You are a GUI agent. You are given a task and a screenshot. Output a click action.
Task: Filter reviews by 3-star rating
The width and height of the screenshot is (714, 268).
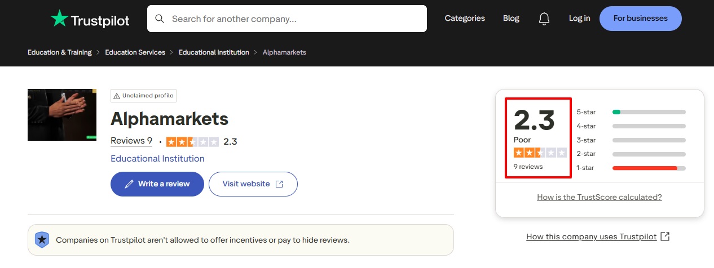click(x=586, y=140)
